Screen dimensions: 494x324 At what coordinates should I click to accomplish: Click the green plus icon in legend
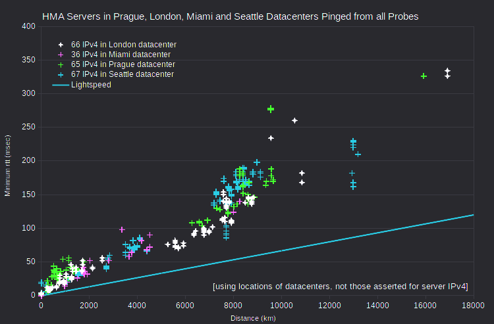[x=61, y=65]
